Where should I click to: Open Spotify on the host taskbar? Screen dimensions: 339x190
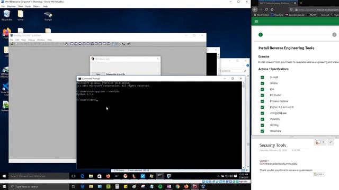pyautogui.click(x=160, y=186)
